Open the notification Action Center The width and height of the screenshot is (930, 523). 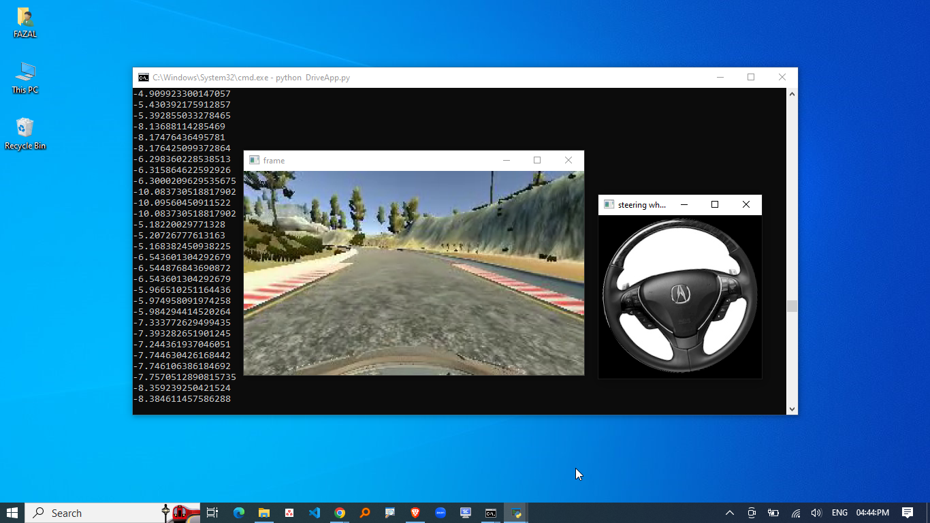[908, 513]
